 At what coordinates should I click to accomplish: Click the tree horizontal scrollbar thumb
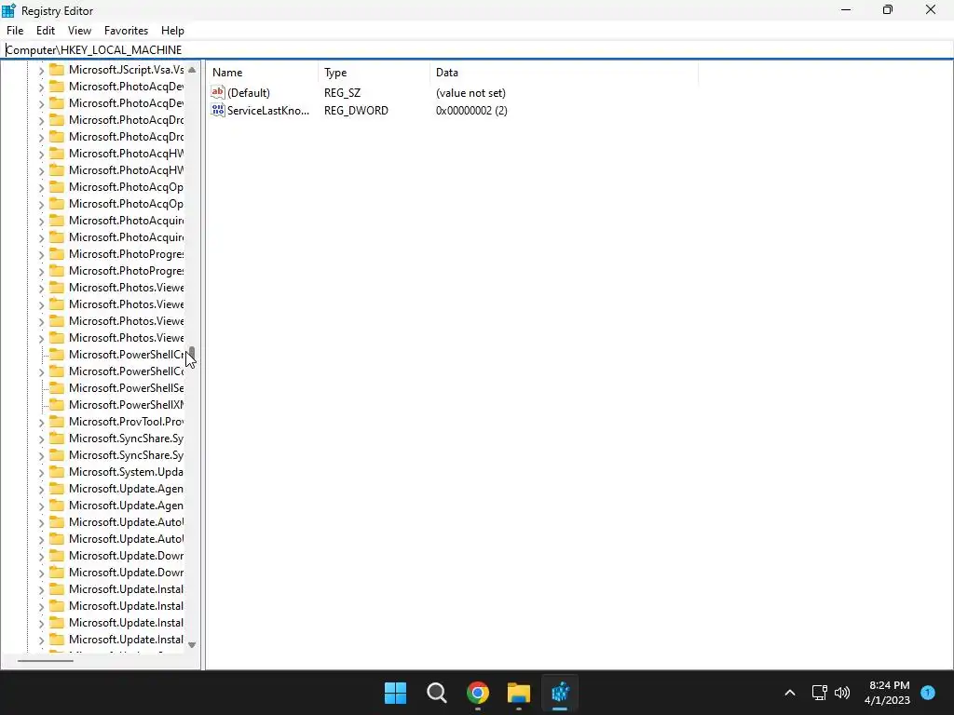click(45, 660)
